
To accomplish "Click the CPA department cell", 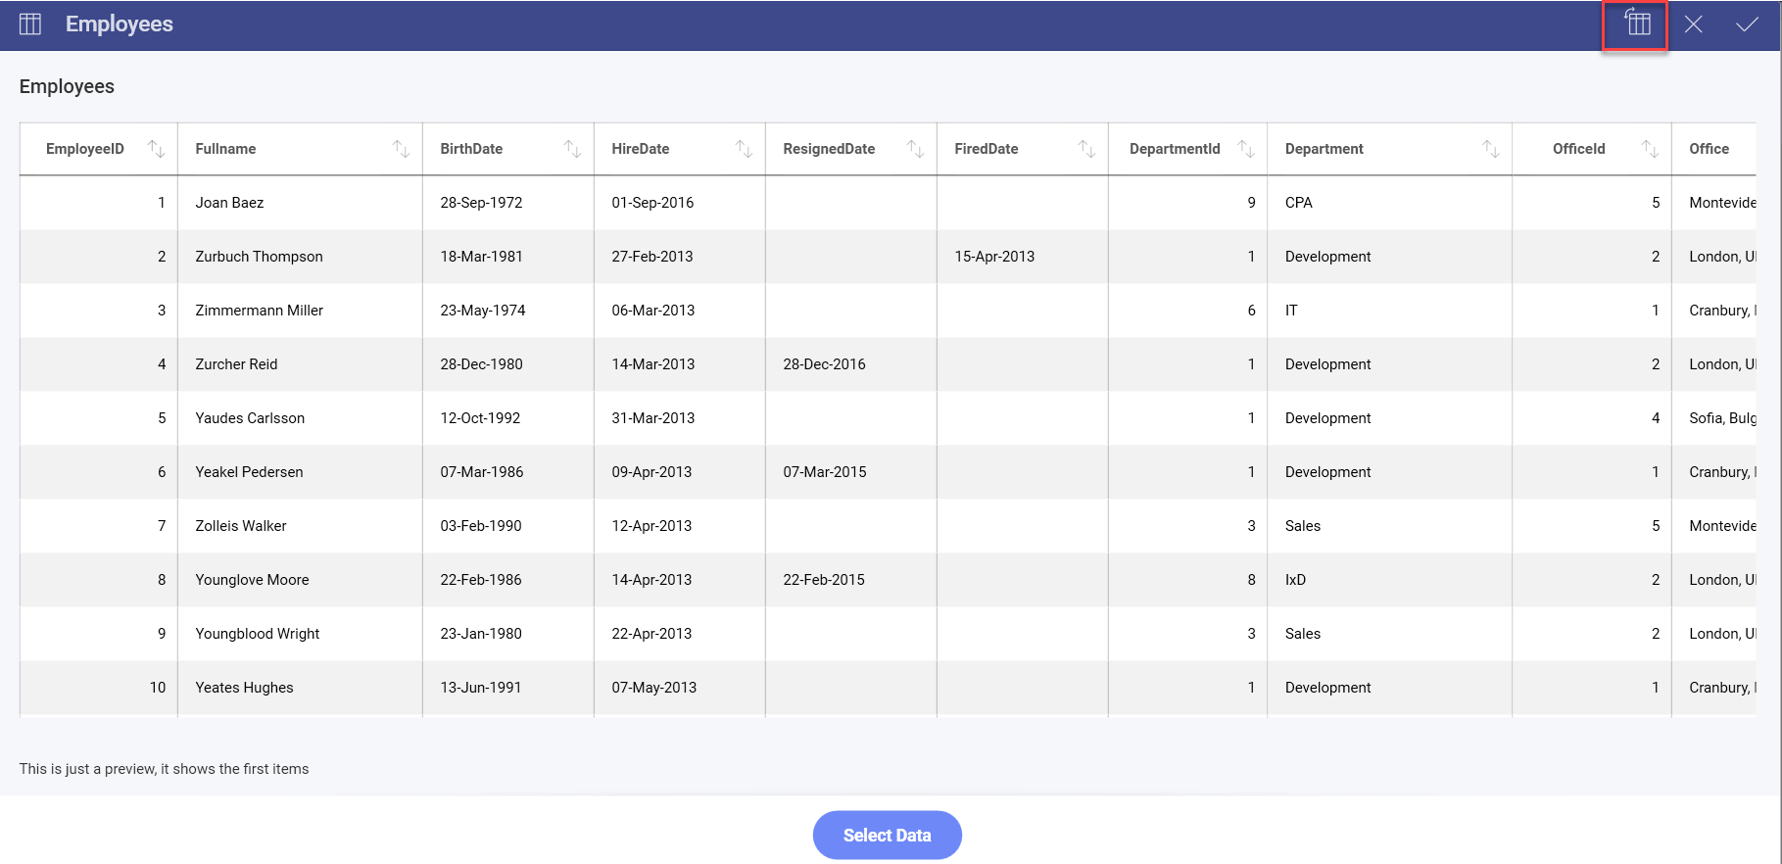I will [x=1389, y=203].
